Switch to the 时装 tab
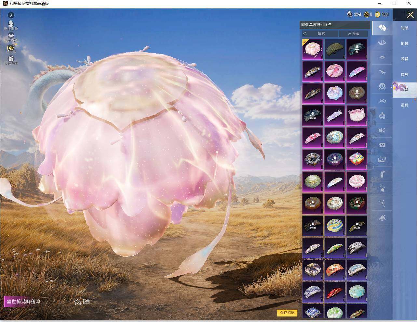The image size is (417, 322). 405,28
